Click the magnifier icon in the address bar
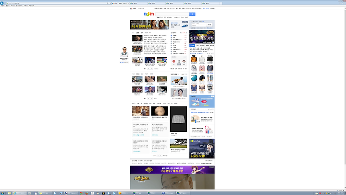The height and width of the screenshot is (195, 346). (x=107, y=3)
